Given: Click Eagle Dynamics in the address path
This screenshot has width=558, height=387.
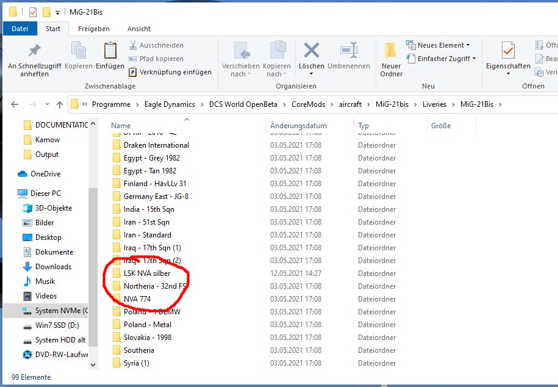Looking at the screenshot, I should point(170,104).
